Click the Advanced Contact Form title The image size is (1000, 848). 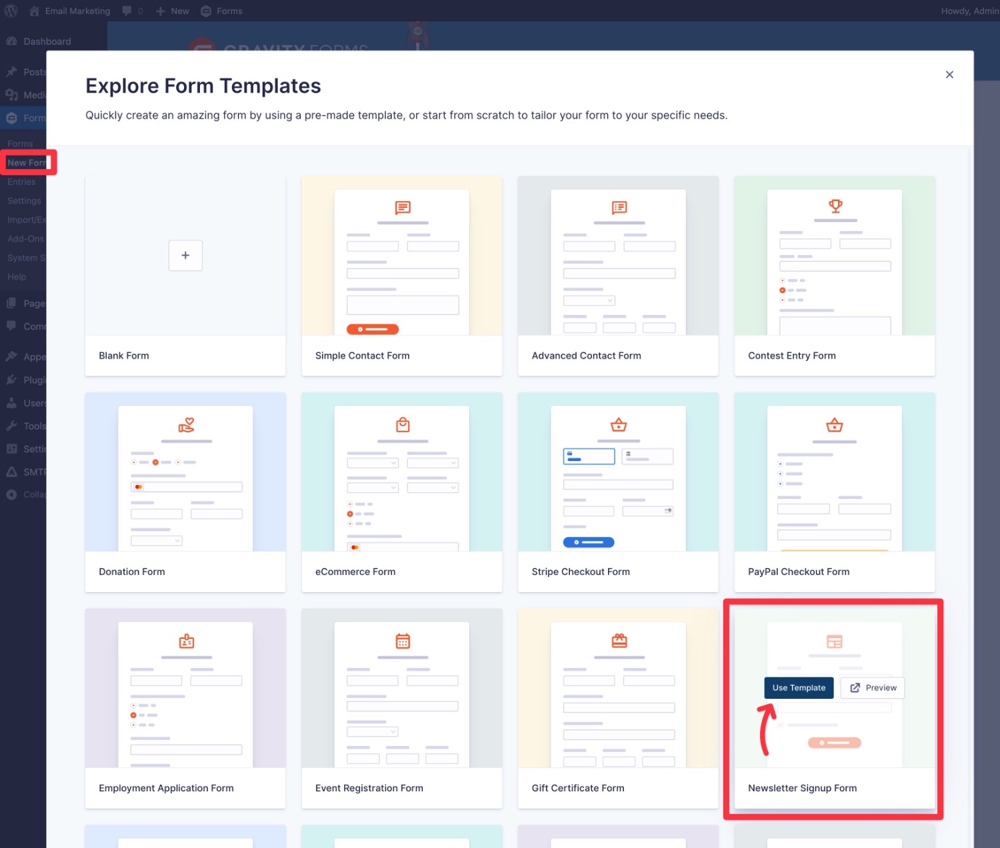point(587,356)
